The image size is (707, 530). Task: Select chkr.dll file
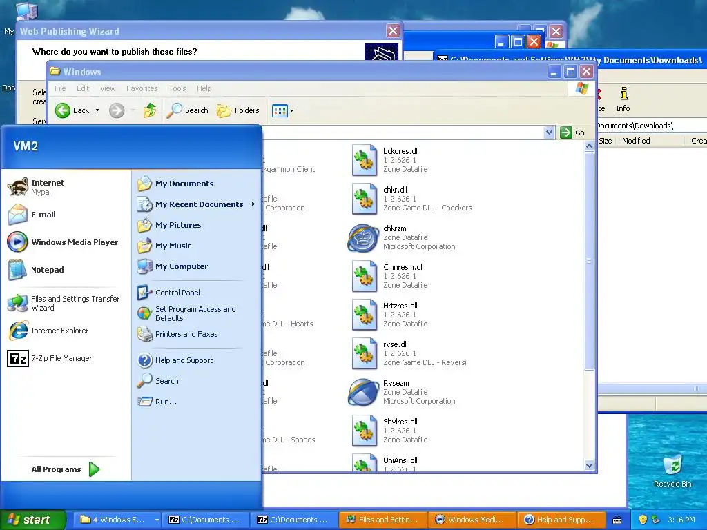pyautogui.click(x=411, y=199)
